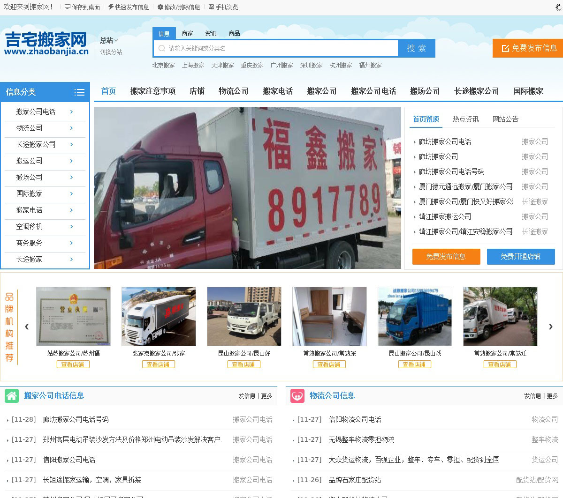Click the blue 免费开通店铺 button

[521, 256]
